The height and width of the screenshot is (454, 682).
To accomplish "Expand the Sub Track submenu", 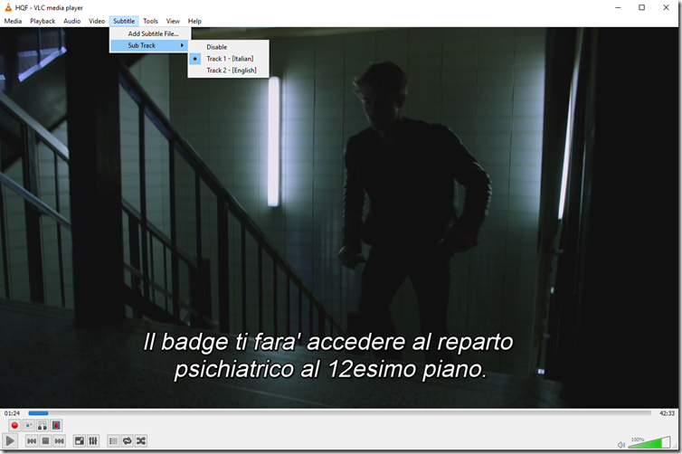I will pyautogui.click(x=150, y=45).
